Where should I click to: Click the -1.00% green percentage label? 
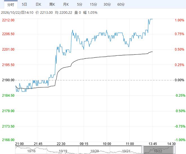180,140
